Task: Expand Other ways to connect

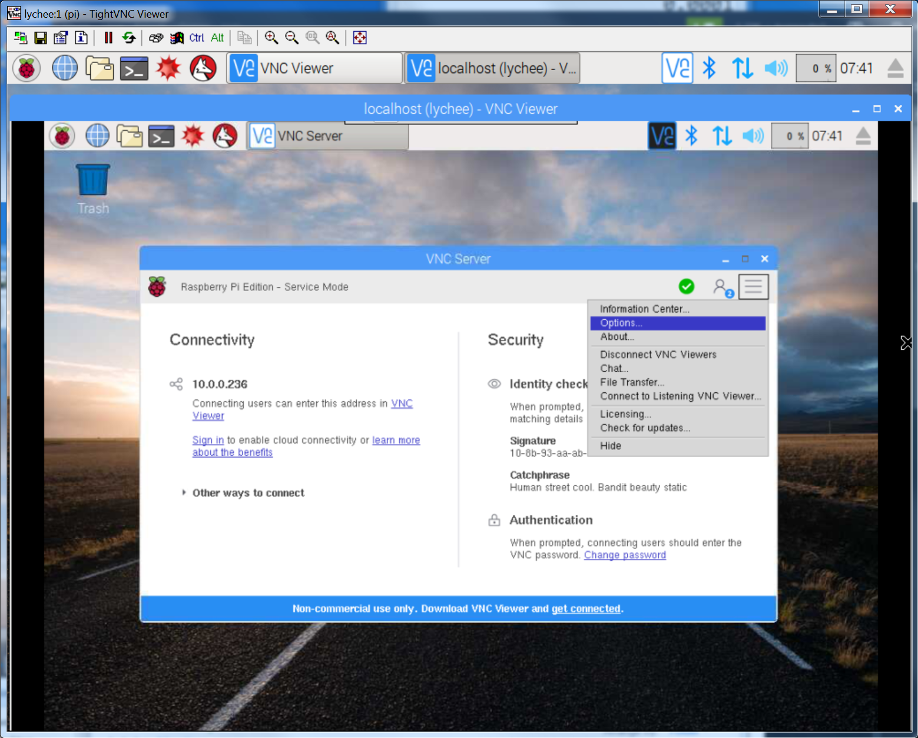Action: coord(248,492)
